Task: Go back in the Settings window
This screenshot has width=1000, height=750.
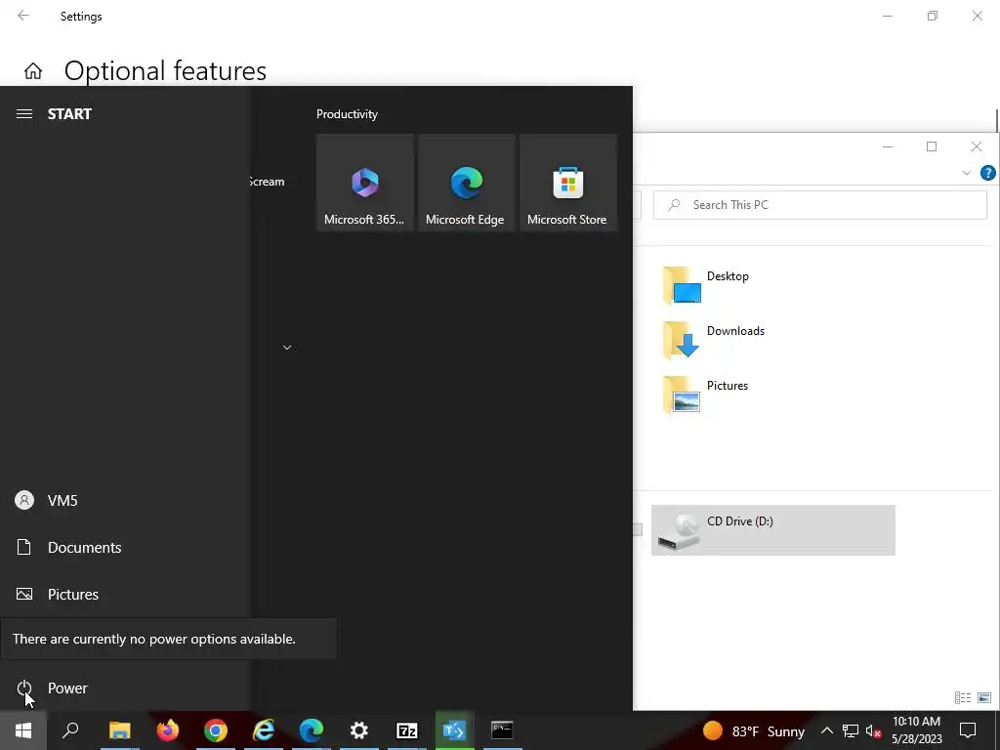Action: [23, 16]
